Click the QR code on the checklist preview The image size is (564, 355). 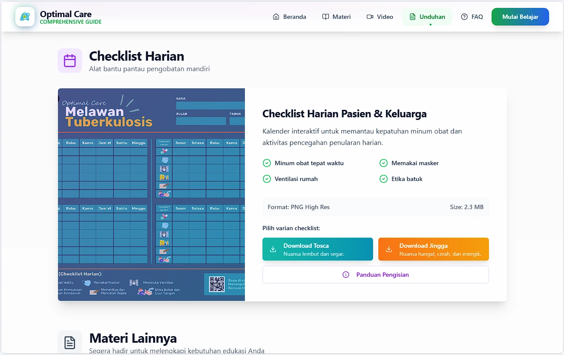[x=217, y=284]
